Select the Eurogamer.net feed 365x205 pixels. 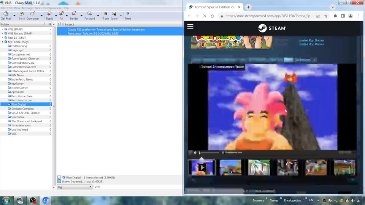(21, 54)
